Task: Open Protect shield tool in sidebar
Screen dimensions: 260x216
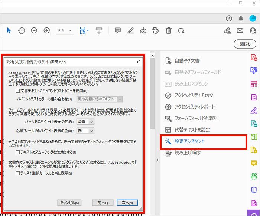Action: (x=254, y=190)
